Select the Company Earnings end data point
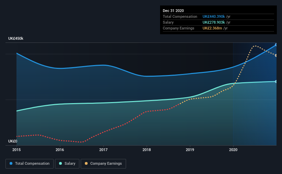Screen dimensions: 282x174 pyautogui.click(x=276, y=55)
